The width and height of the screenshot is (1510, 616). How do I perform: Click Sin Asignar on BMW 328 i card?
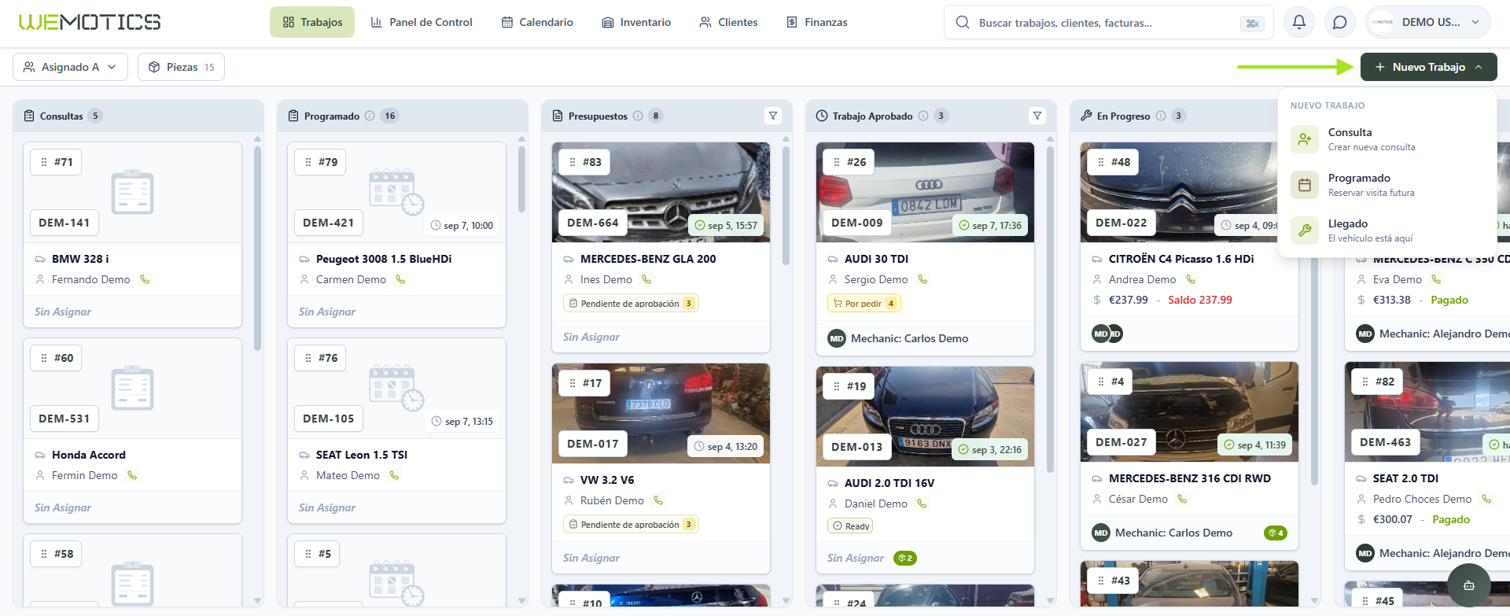(x=63, y=312)
